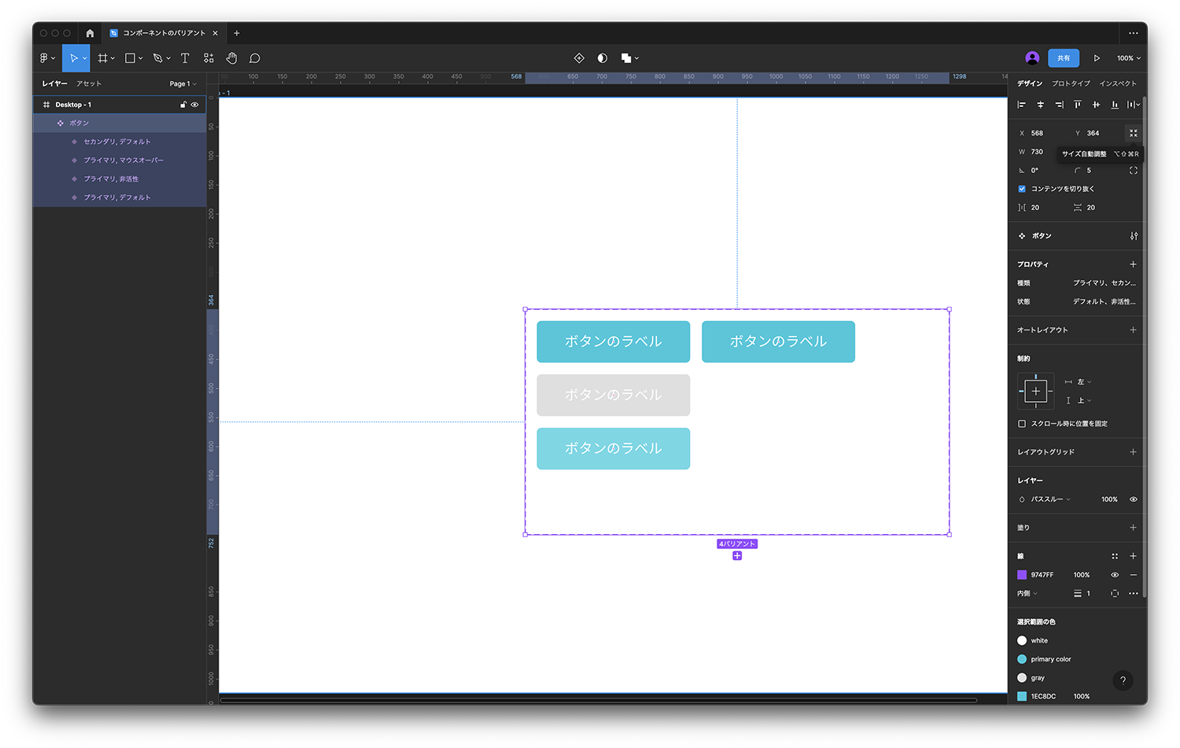The height and width of the screenshot is (748, 1180).
Task: Select the Text tool
Action: [x=185, y=58]
